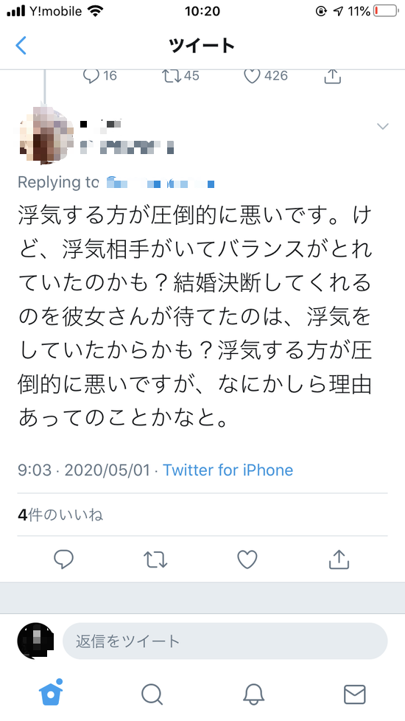The width and height of the screenshot is (405, 721).
Task: View the 4件のいいね likes list
Action: (x=60, y=515)
